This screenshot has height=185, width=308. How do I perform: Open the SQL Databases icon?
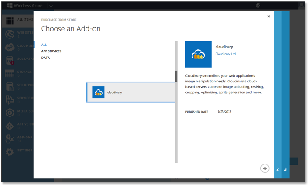(x=10, y=60)
